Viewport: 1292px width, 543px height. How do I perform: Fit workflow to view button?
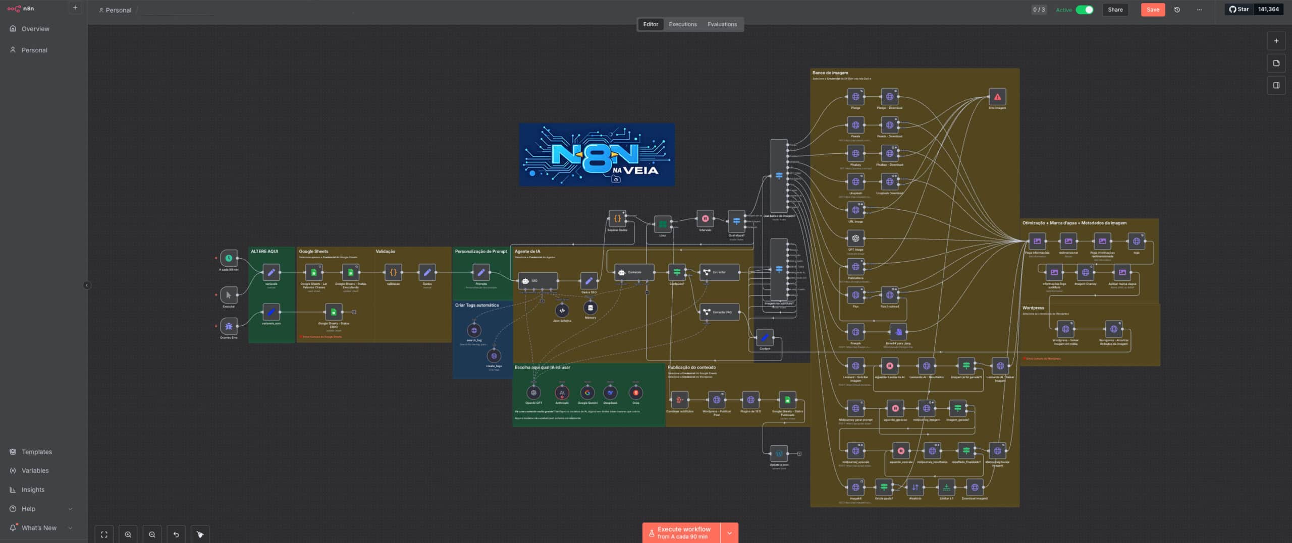tap(104, 534)
